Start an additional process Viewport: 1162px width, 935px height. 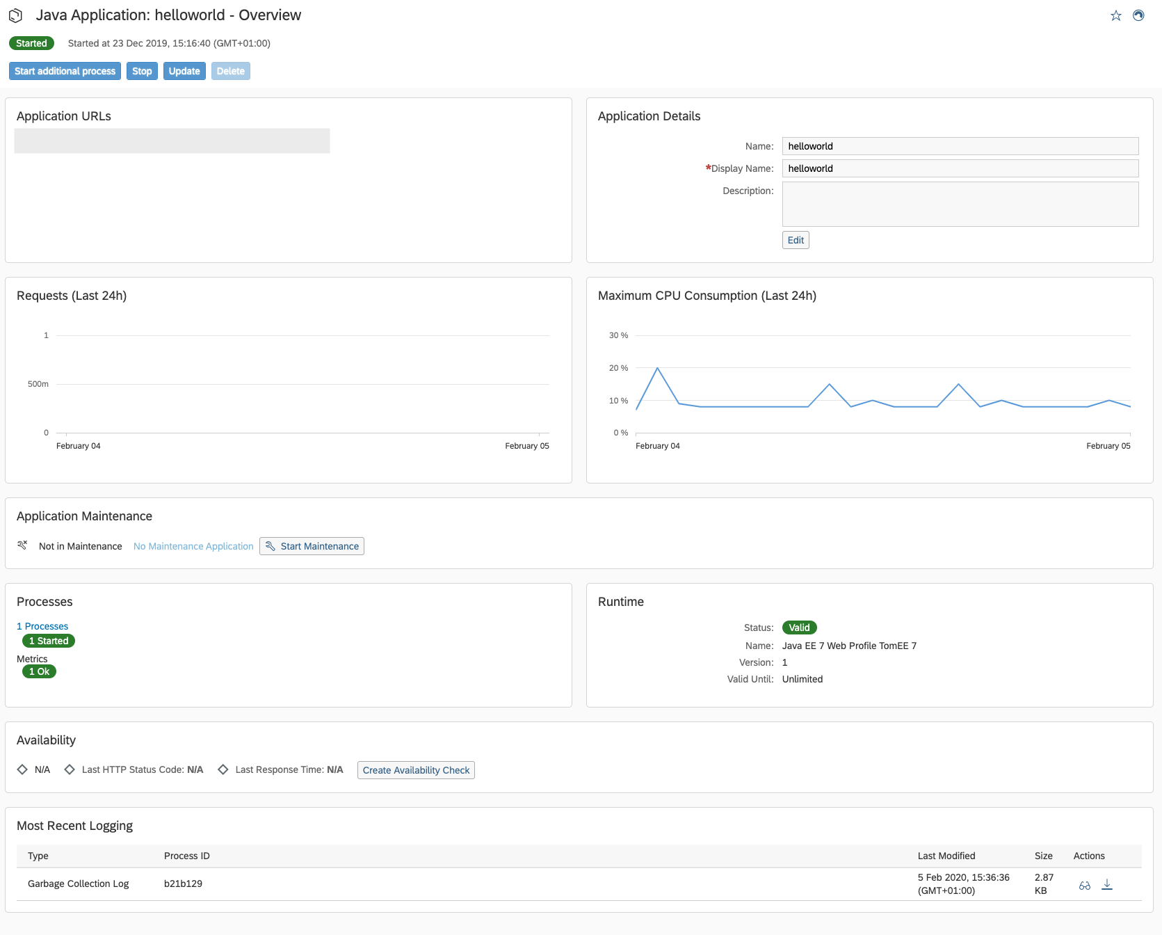coord(64,70)
